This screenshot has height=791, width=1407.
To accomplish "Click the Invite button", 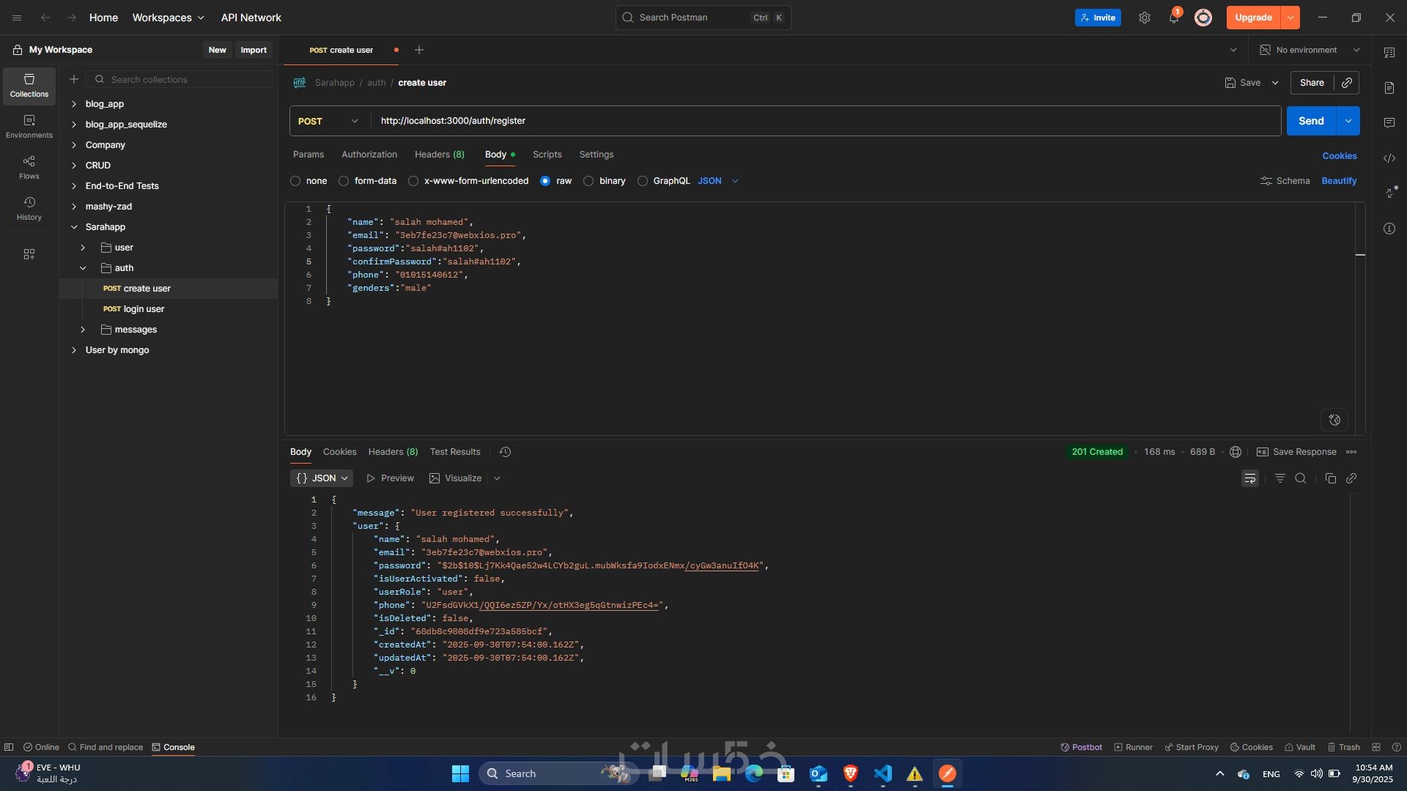I will point(1098,18).
